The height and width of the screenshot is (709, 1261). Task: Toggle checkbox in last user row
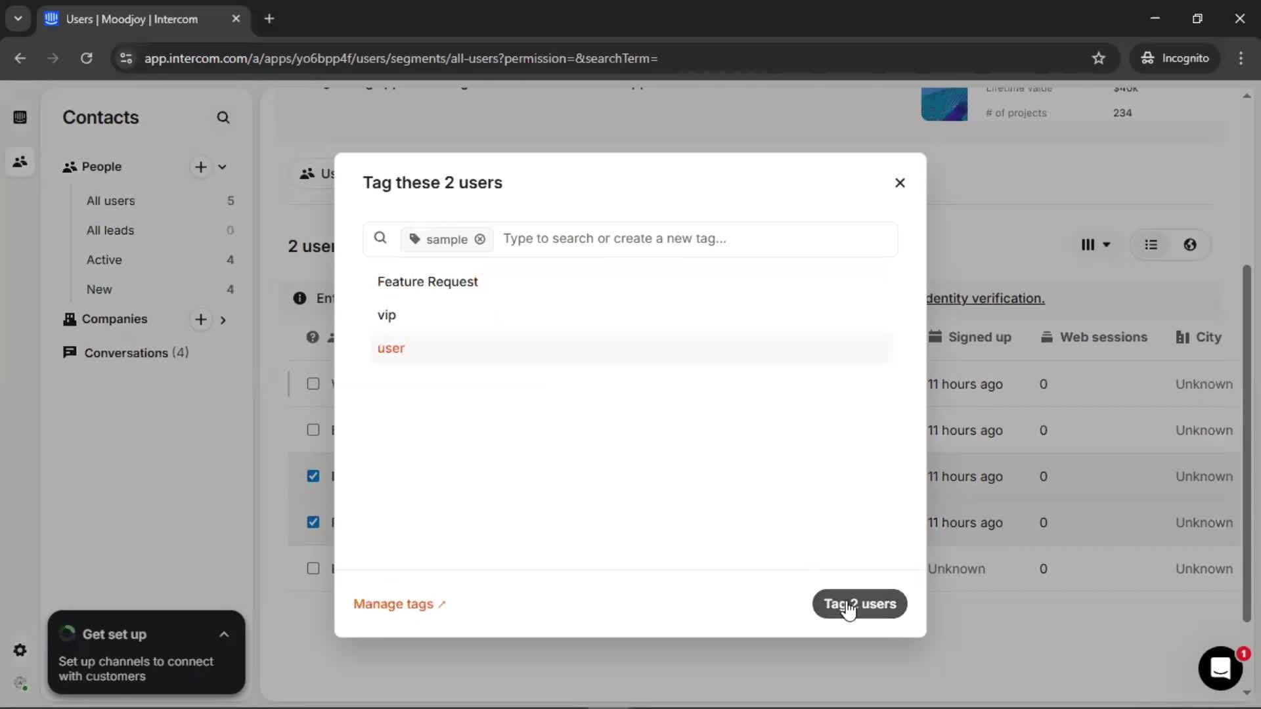(x=313, y=569)
